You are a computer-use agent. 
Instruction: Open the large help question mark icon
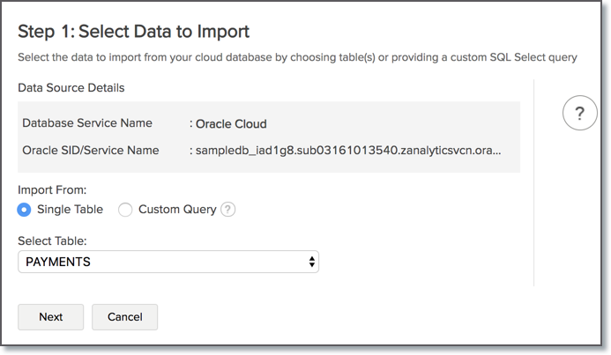coord(579,113)
